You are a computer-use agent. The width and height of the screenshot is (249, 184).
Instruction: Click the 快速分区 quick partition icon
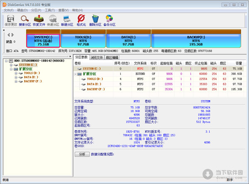point(53,20)
